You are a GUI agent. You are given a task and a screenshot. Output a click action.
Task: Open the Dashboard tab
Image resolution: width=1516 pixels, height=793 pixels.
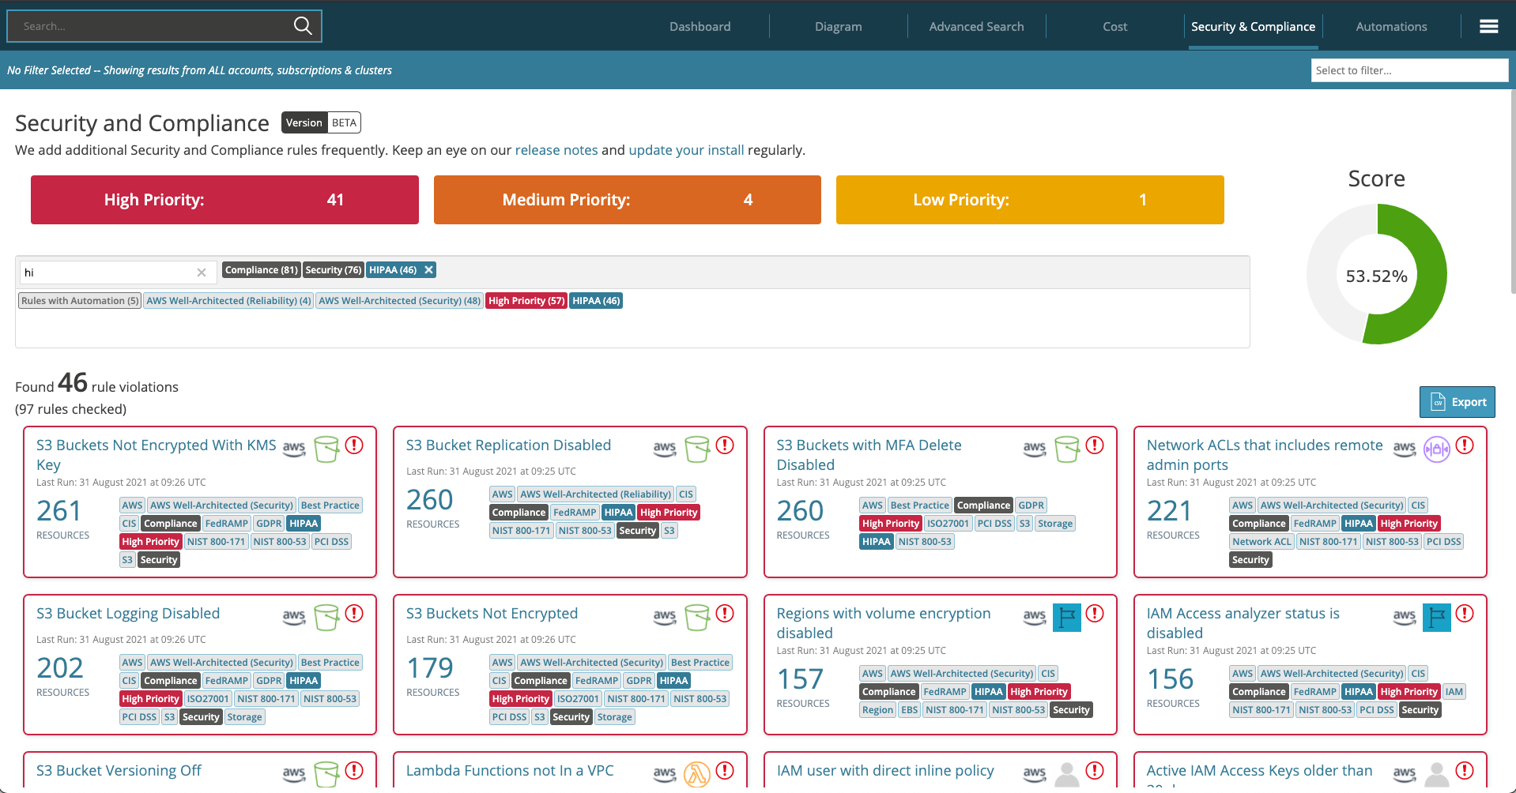[700, 27]
